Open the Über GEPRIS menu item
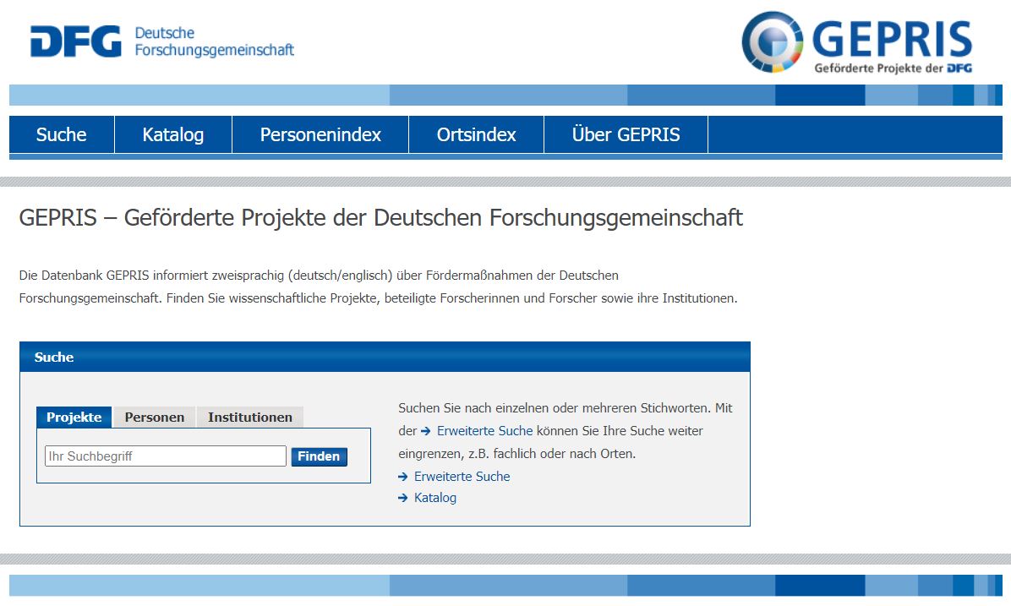Image resolution: width=1011 pixels, height=606 pixels. [626, 134]
